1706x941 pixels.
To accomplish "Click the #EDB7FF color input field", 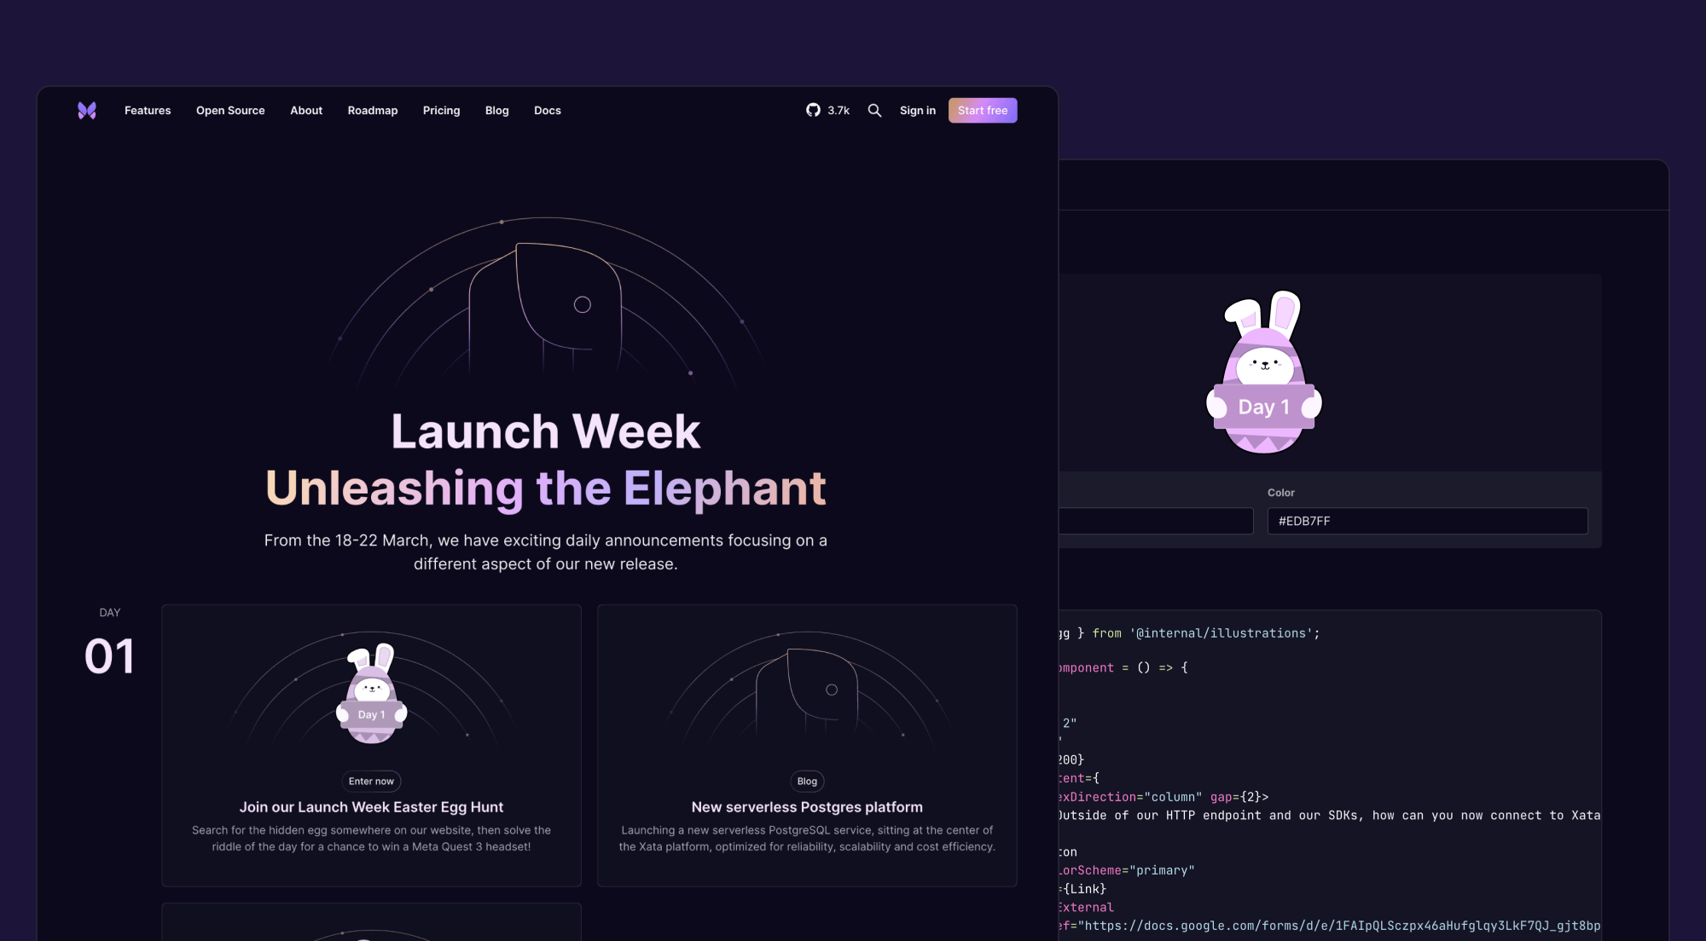I will (x=1427, y=522).
